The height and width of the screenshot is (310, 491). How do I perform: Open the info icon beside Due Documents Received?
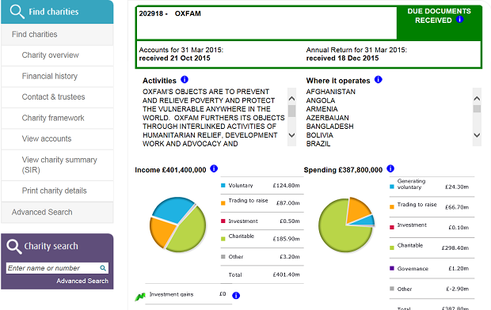459,20
